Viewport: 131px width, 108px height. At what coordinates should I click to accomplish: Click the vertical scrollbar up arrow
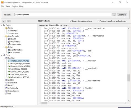[x=129, y=28]
